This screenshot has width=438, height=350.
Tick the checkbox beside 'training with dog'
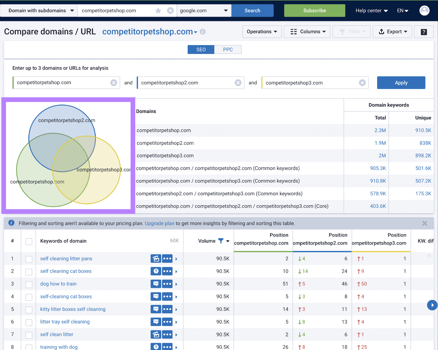click(x=29, y=347)
